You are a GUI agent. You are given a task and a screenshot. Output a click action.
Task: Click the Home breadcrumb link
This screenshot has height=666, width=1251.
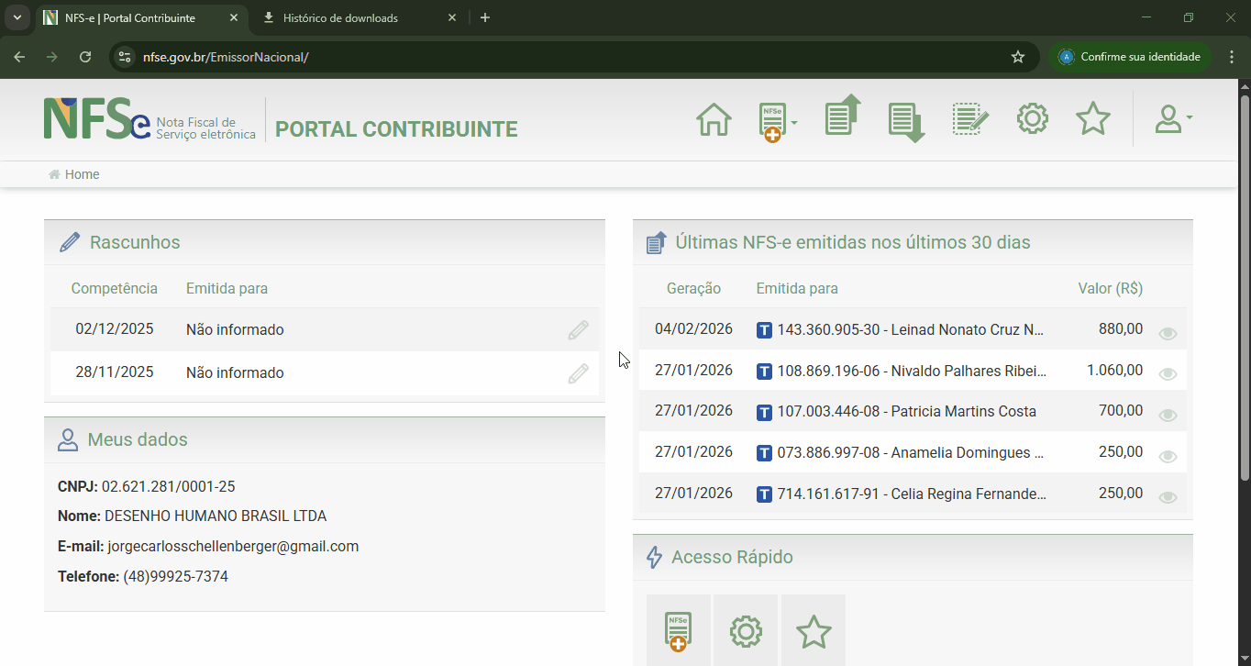(82, 174)
